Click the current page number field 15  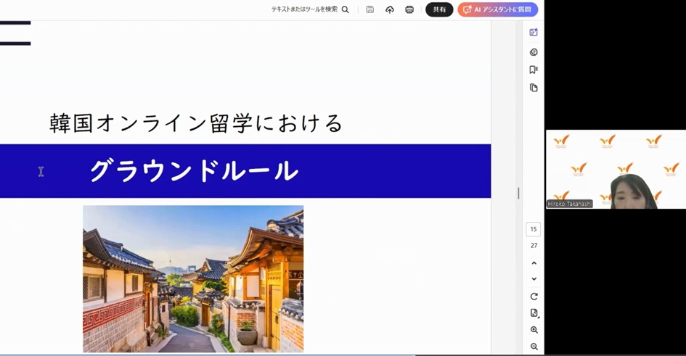tap(534, 229)
